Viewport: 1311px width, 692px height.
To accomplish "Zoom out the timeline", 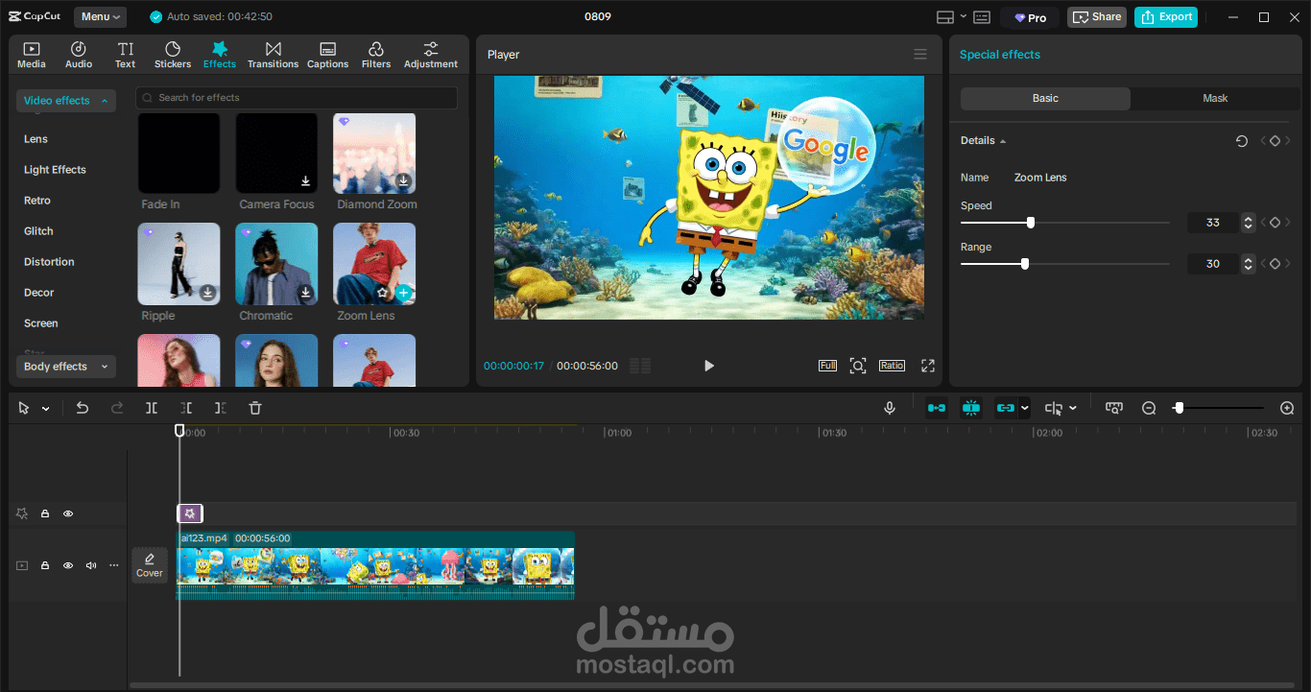I will click(x=1149, y=408).
